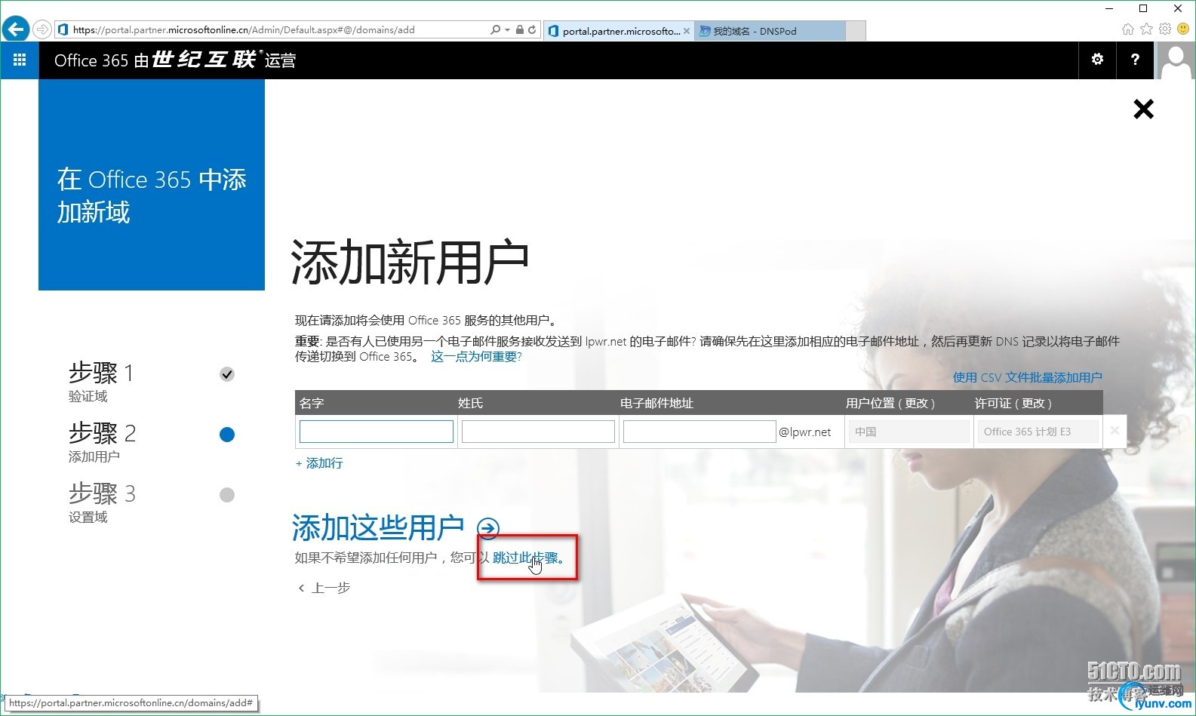Open the help question mark menu

click(x=1135, y=60)
